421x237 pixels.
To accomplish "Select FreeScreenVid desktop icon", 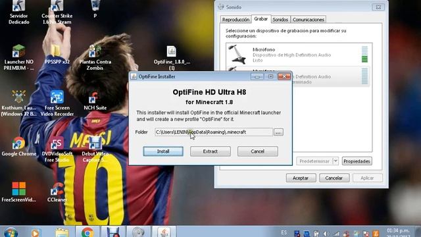I will coord(19,192).
